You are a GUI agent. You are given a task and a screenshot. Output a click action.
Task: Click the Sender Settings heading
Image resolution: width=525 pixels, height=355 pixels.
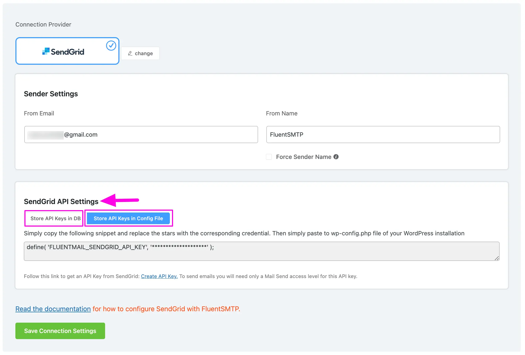(51, 94)
